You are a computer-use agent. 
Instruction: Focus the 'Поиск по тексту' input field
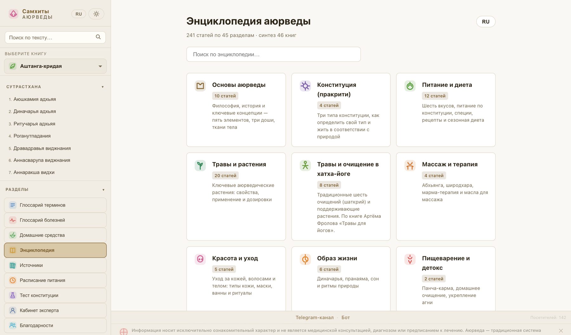[x=55, y=37]
